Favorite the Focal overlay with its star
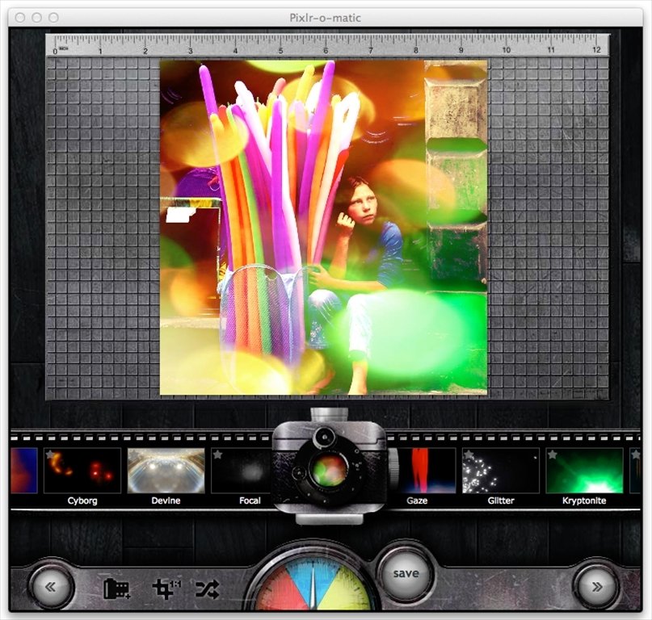652x620 pixels. (217, 455)
